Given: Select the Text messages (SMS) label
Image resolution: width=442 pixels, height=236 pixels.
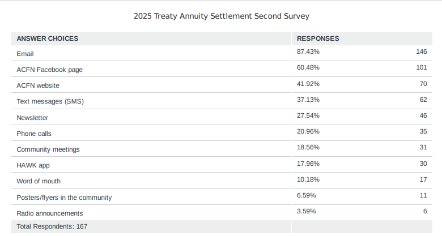Looking at the screenshot, I should (x=50, y=101).
